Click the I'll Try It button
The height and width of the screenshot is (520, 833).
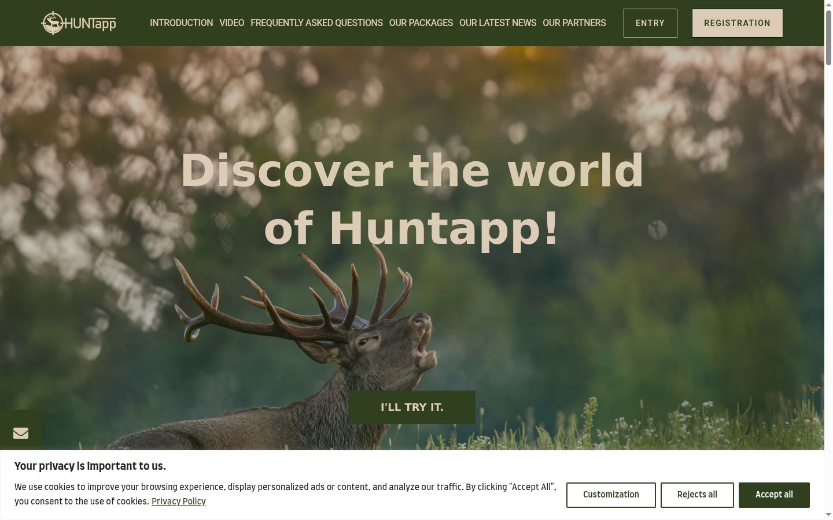412,407
